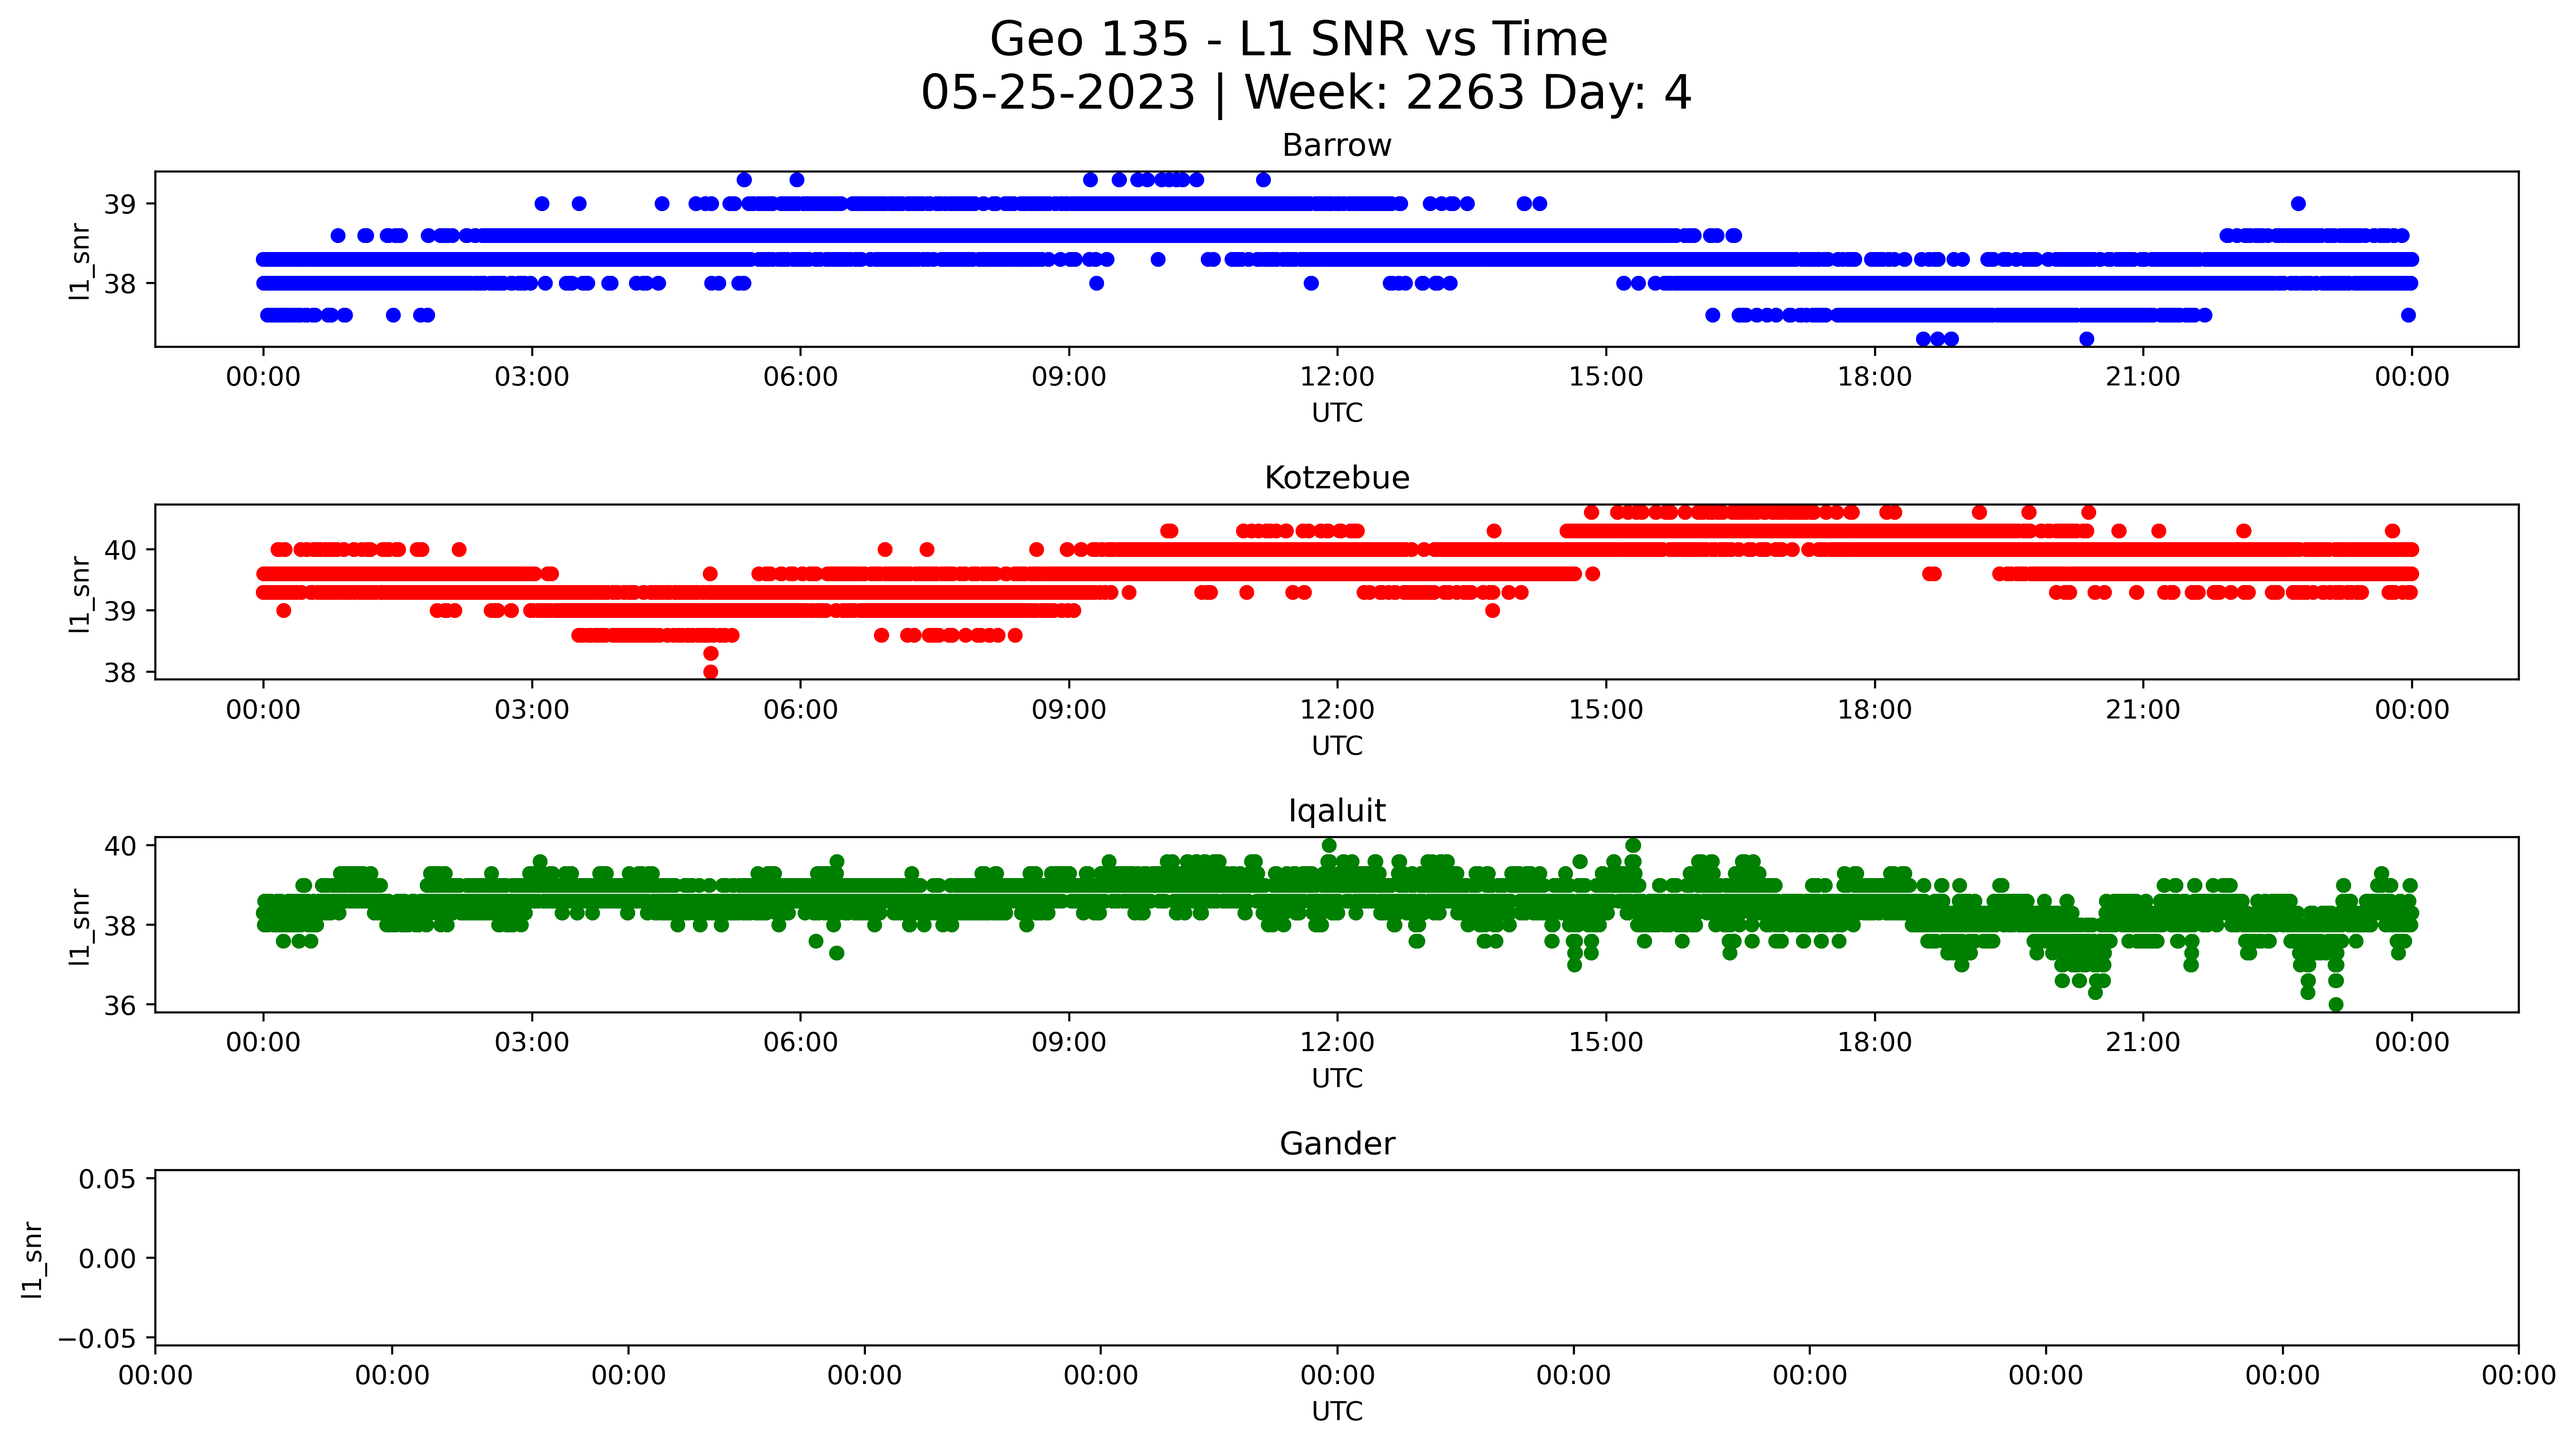
Task: Click the '12:00' x-axis tick on the Barrow chart
Action: (1337, 377)
